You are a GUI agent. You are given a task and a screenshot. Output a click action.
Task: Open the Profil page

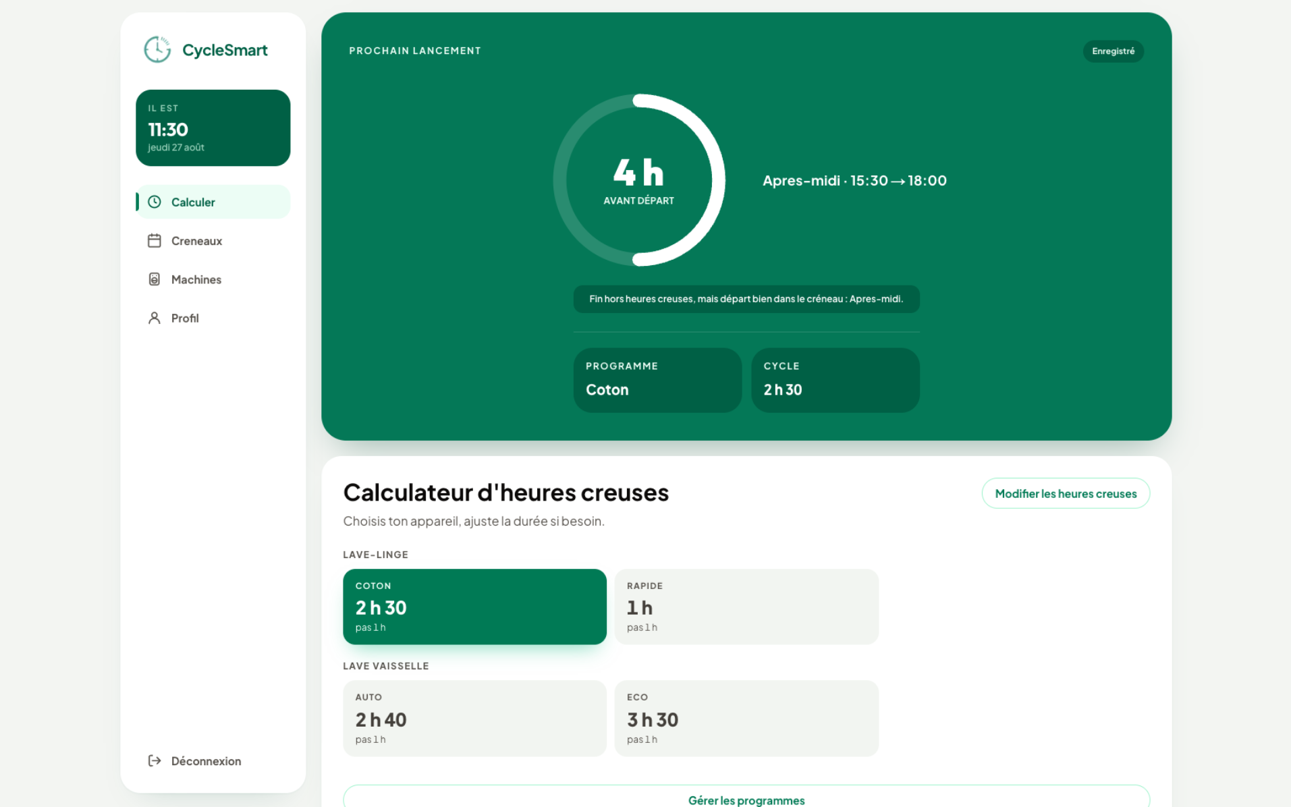coord(213,318)
